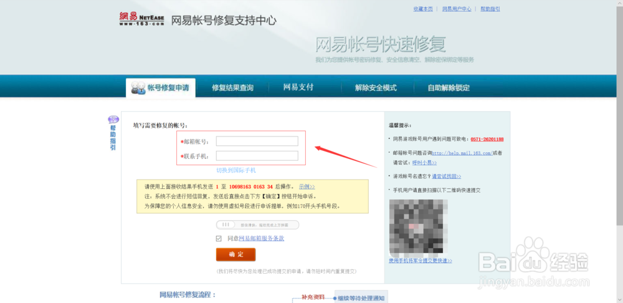Select the 自助解除锁定 tab
This screenshot has width=623, height=303.
(x=449, y=88)
